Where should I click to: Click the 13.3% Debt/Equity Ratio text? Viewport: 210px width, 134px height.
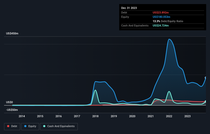pos(168,21)
